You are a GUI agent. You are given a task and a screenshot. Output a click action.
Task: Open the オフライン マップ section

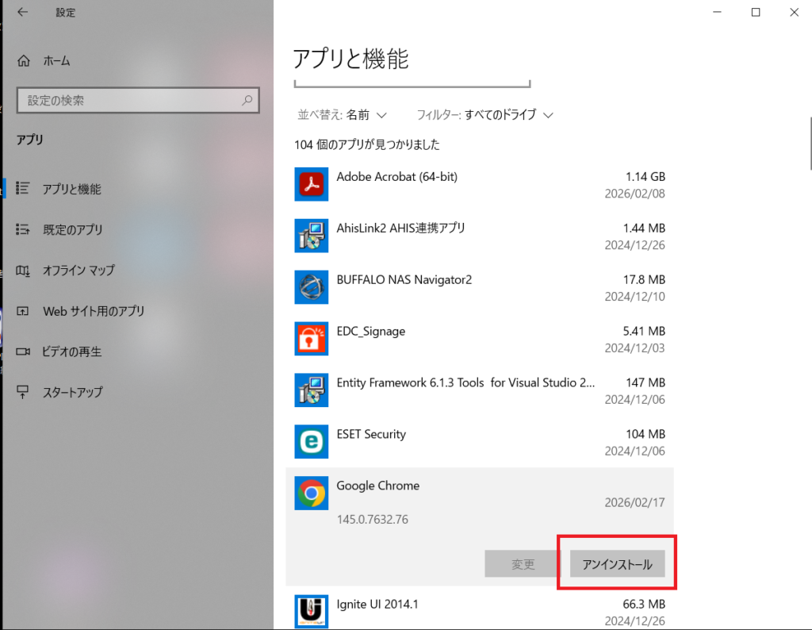[79, 271]
